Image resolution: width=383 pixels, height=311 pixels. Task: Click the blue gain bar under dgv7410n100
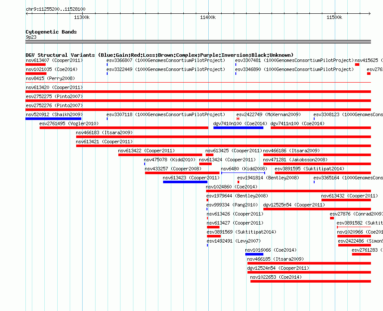point(238,128)
